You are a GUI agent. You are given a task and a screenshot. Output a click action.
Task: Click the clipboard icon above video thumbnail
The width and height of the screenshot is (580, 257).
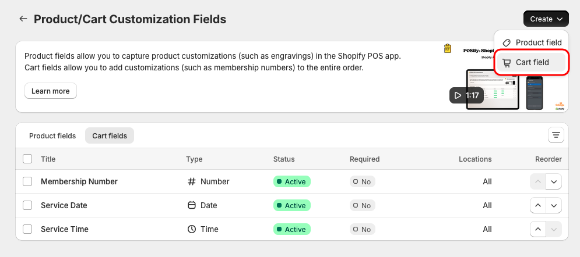[448, 48]
